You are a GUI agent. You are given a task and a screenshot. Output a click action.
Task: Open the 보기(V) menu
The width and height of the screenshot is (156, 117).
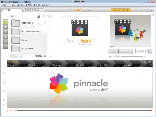(x=20, y=5)
